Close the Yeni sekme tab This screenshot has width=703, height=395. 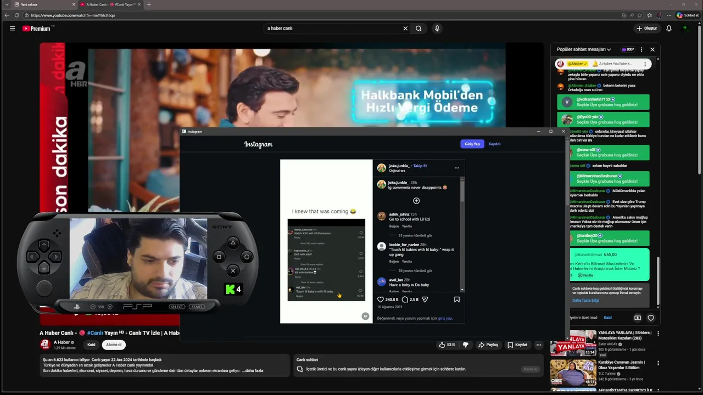(74, 4)
